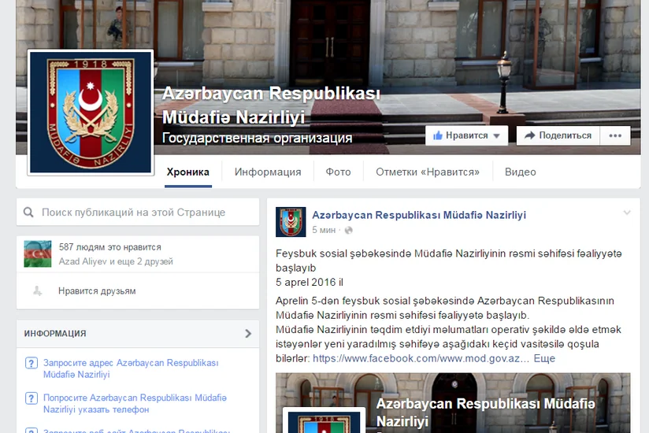Click the Нравится like button
This screenshot has width=649, height=433.
[x=466, y=135]
